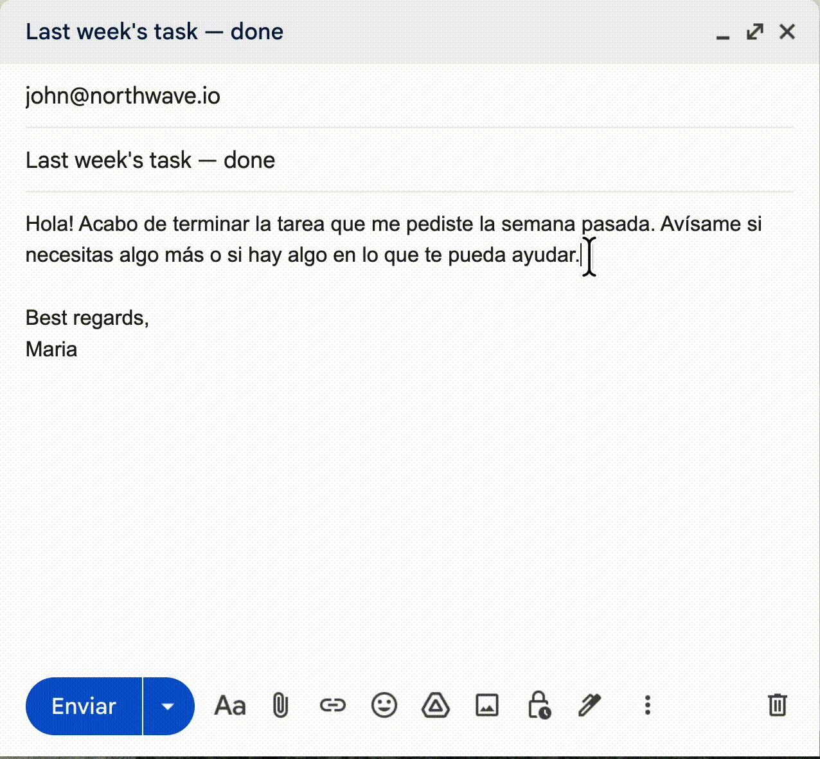The height and width of the screenshot is (759, 820).
Task: Click the Spanish message body paragraph
Action: (394, 239)
